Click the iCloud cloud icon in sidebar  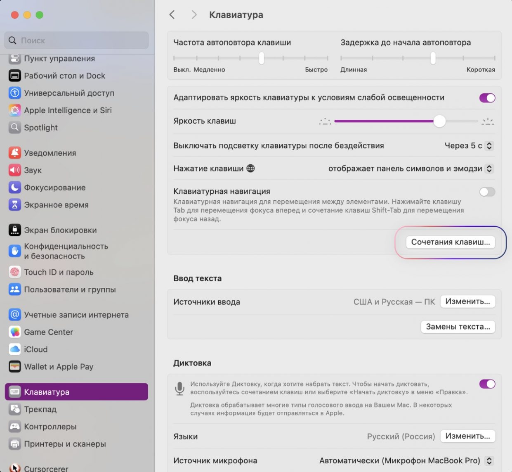15,349
